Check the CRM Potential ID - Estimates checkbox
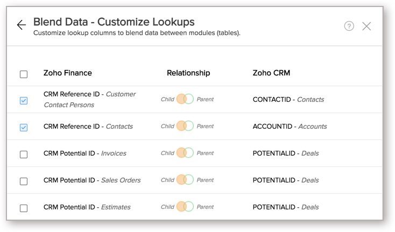395x232 pixels. coord(24,208)
